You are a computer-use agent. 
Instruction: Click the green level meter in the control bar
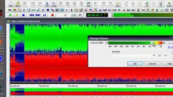click(x=143, y=15)
